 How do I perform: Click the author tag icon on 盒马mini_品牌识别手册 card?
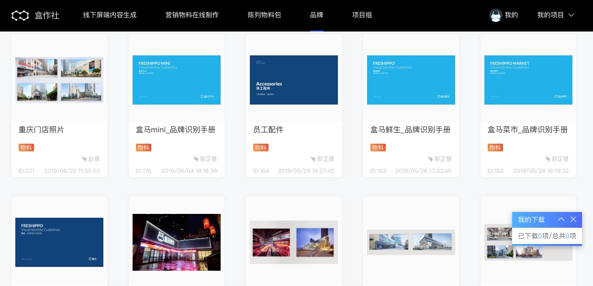tap(196, 159)
